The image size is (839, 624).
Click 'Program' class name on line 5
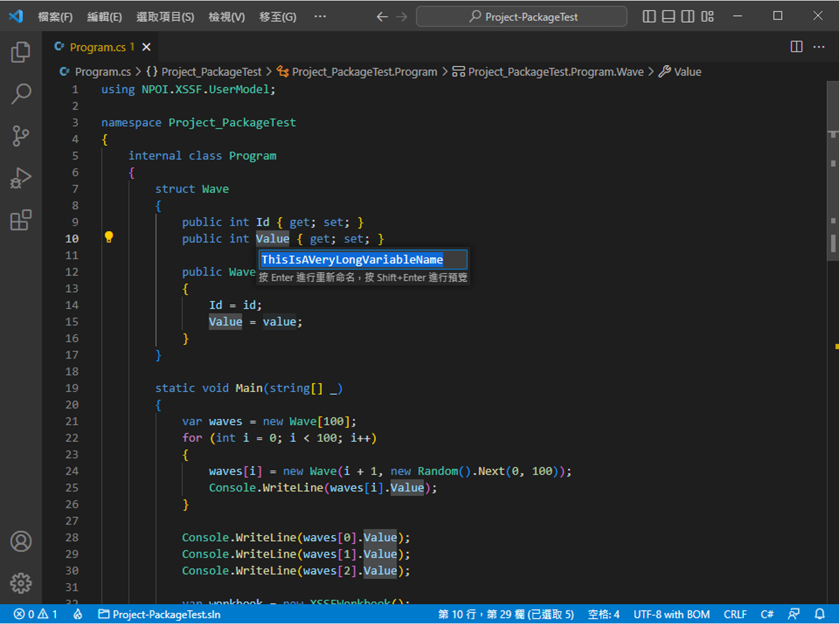[252, 155]
